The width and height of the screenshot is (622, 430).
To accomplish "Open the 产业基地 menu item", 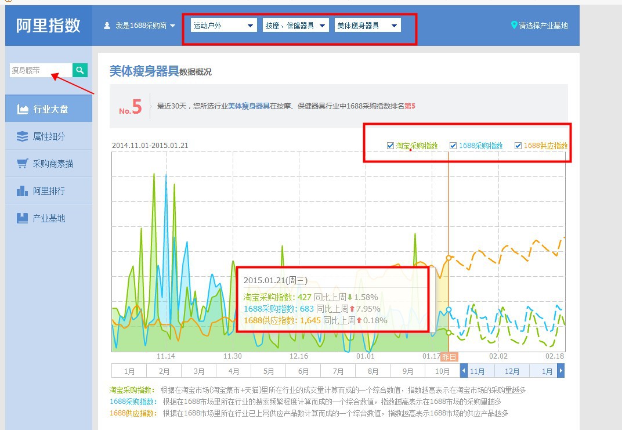I will tap(49, 218).
